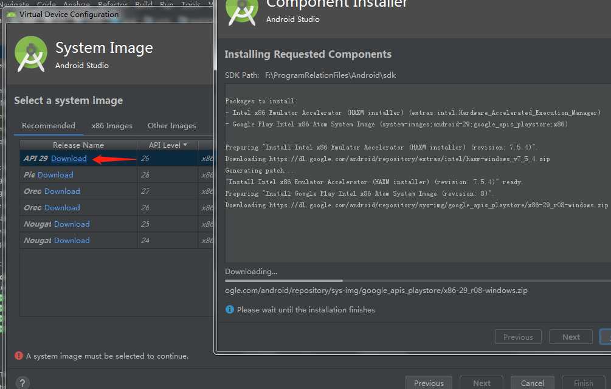Screen dimensions: 611x389
Task: Sort by the API Level column arrow
Action: [x=185, y=145]
